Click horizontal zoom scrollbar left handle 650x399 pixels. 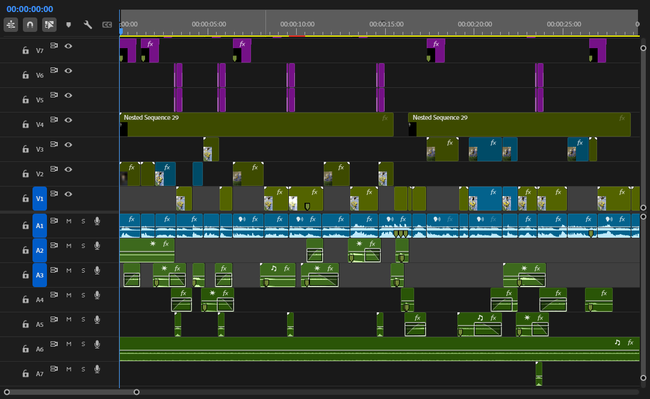[7, 392]
